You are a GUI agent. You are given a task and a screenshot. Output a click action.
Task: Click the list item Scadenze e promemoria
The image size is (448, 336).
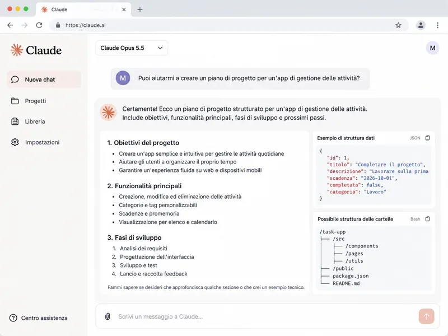(149, 213)
